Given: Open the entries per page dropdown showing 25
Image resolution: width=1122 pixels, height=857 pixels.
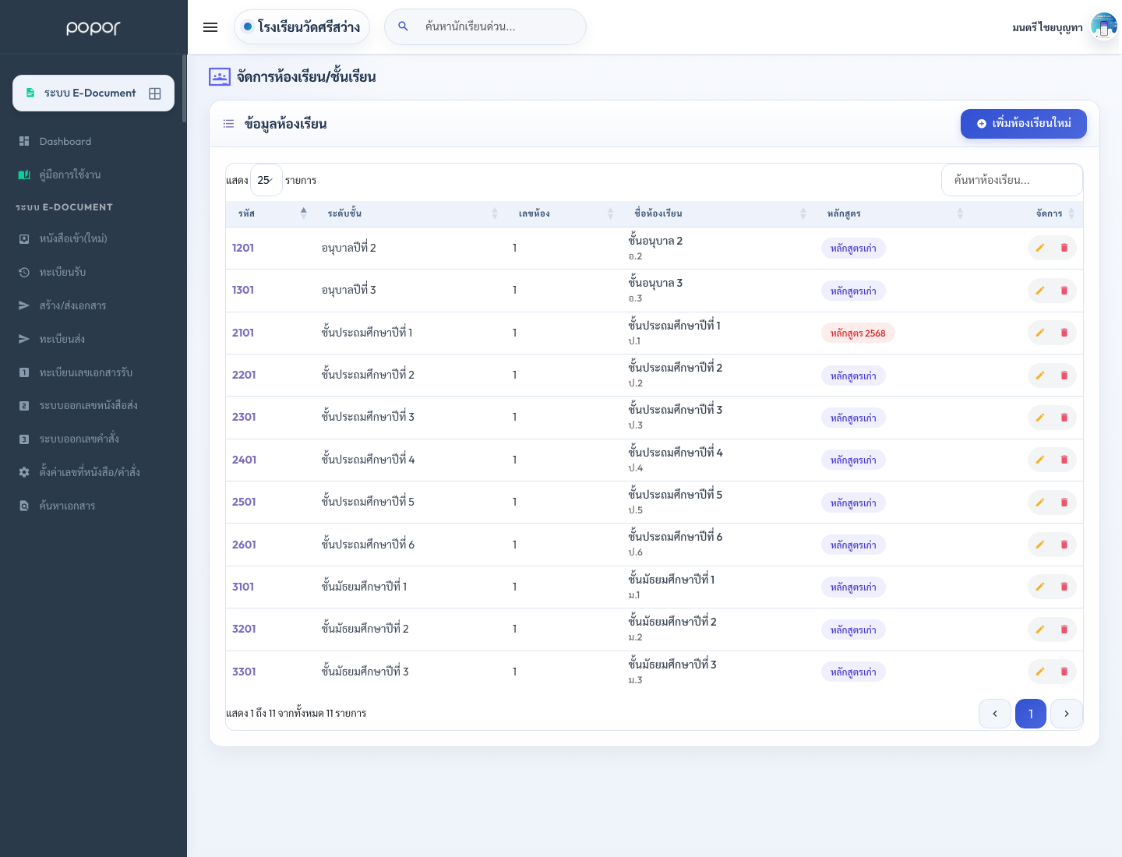Looking at the screenshot, I should pyautogui.click(x=266, y=180).
